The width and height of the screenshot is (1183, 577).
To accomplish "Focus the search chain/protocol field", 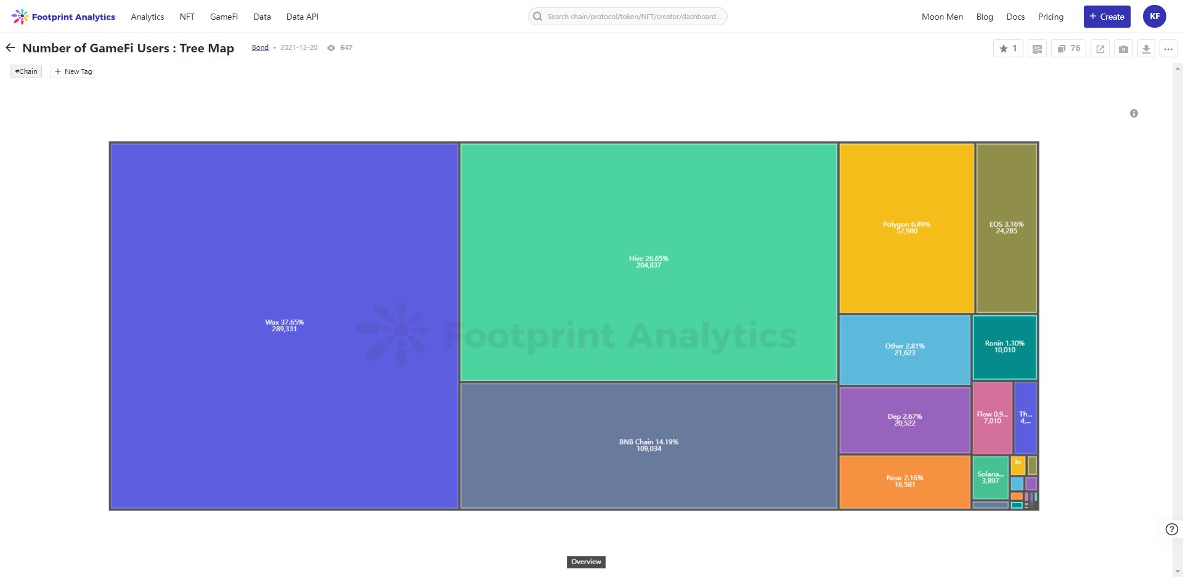I will (x=628, y=17).
